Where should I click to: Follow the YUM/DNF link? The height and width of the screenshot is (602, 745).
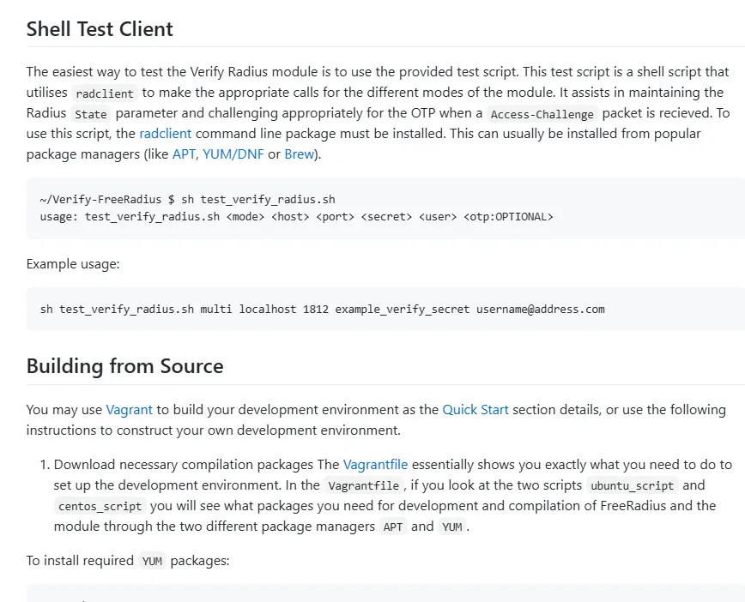click(x=233, y=154)
